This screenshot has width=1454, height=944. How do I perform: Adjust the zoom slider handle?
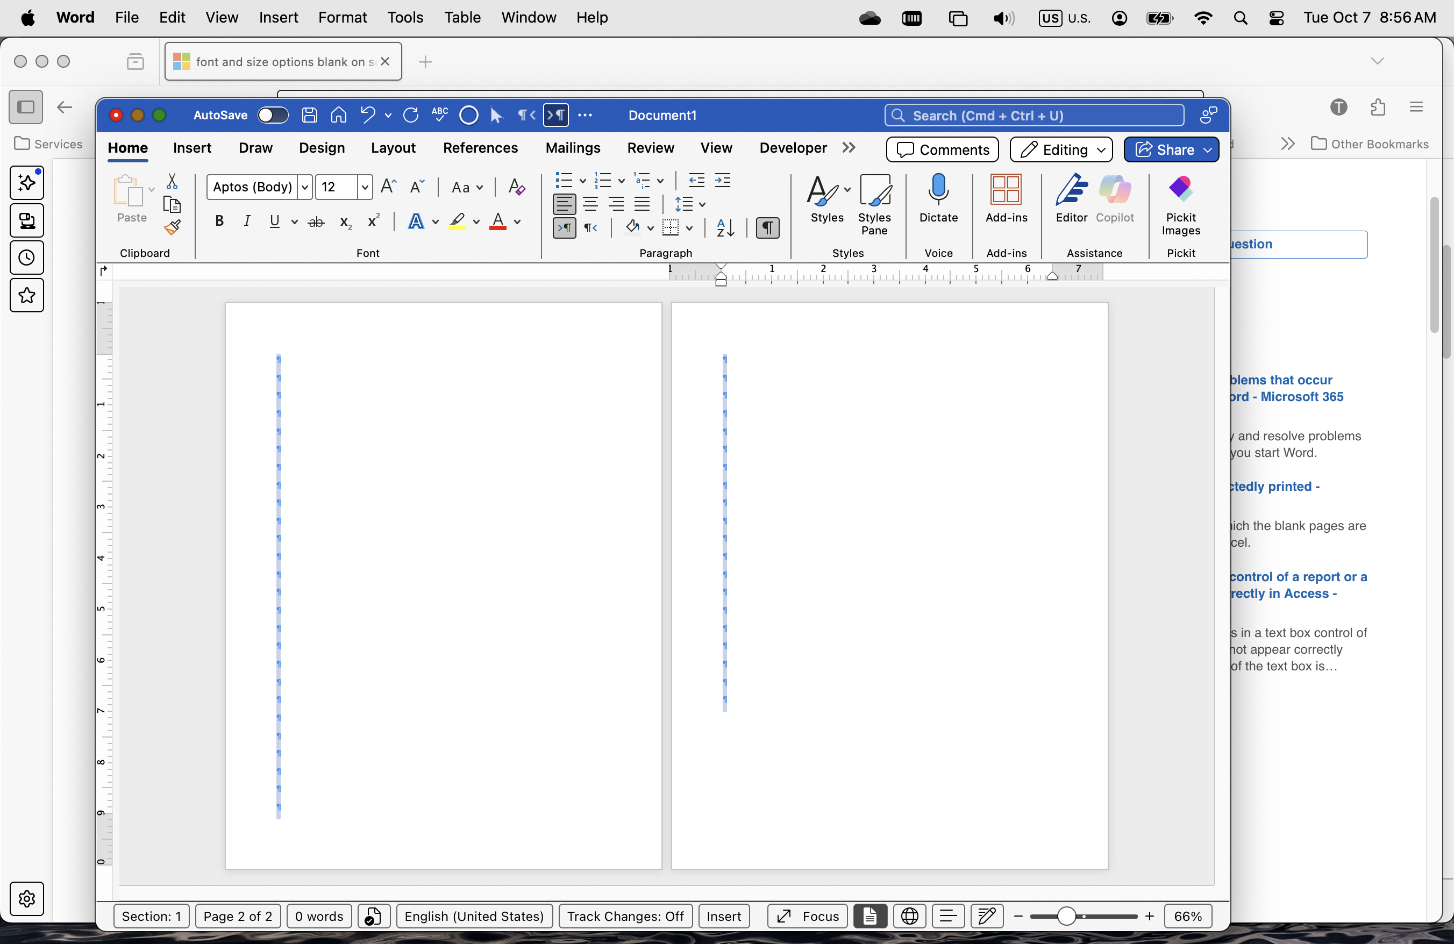[x=1066, y=916]
